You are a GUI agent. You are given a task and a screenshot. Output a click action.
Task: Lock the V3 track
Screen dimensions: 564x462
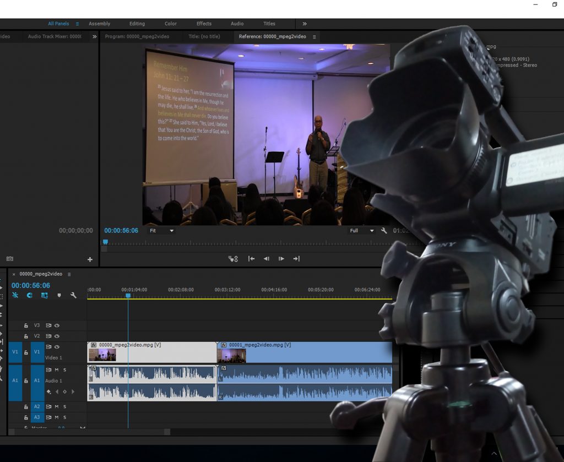pos(26,325)
